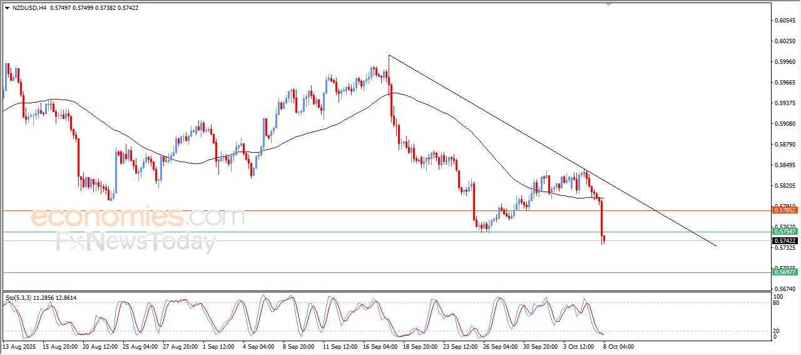
Task: Click the 8 Oct 04:00 time label
Action: coord(618,346)
